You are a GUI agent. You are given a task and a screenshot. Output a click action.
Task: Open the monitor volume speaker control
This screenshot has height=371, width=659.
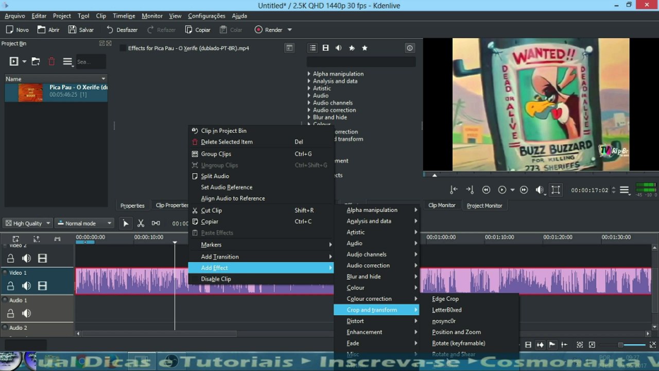(x=540, y=190)
